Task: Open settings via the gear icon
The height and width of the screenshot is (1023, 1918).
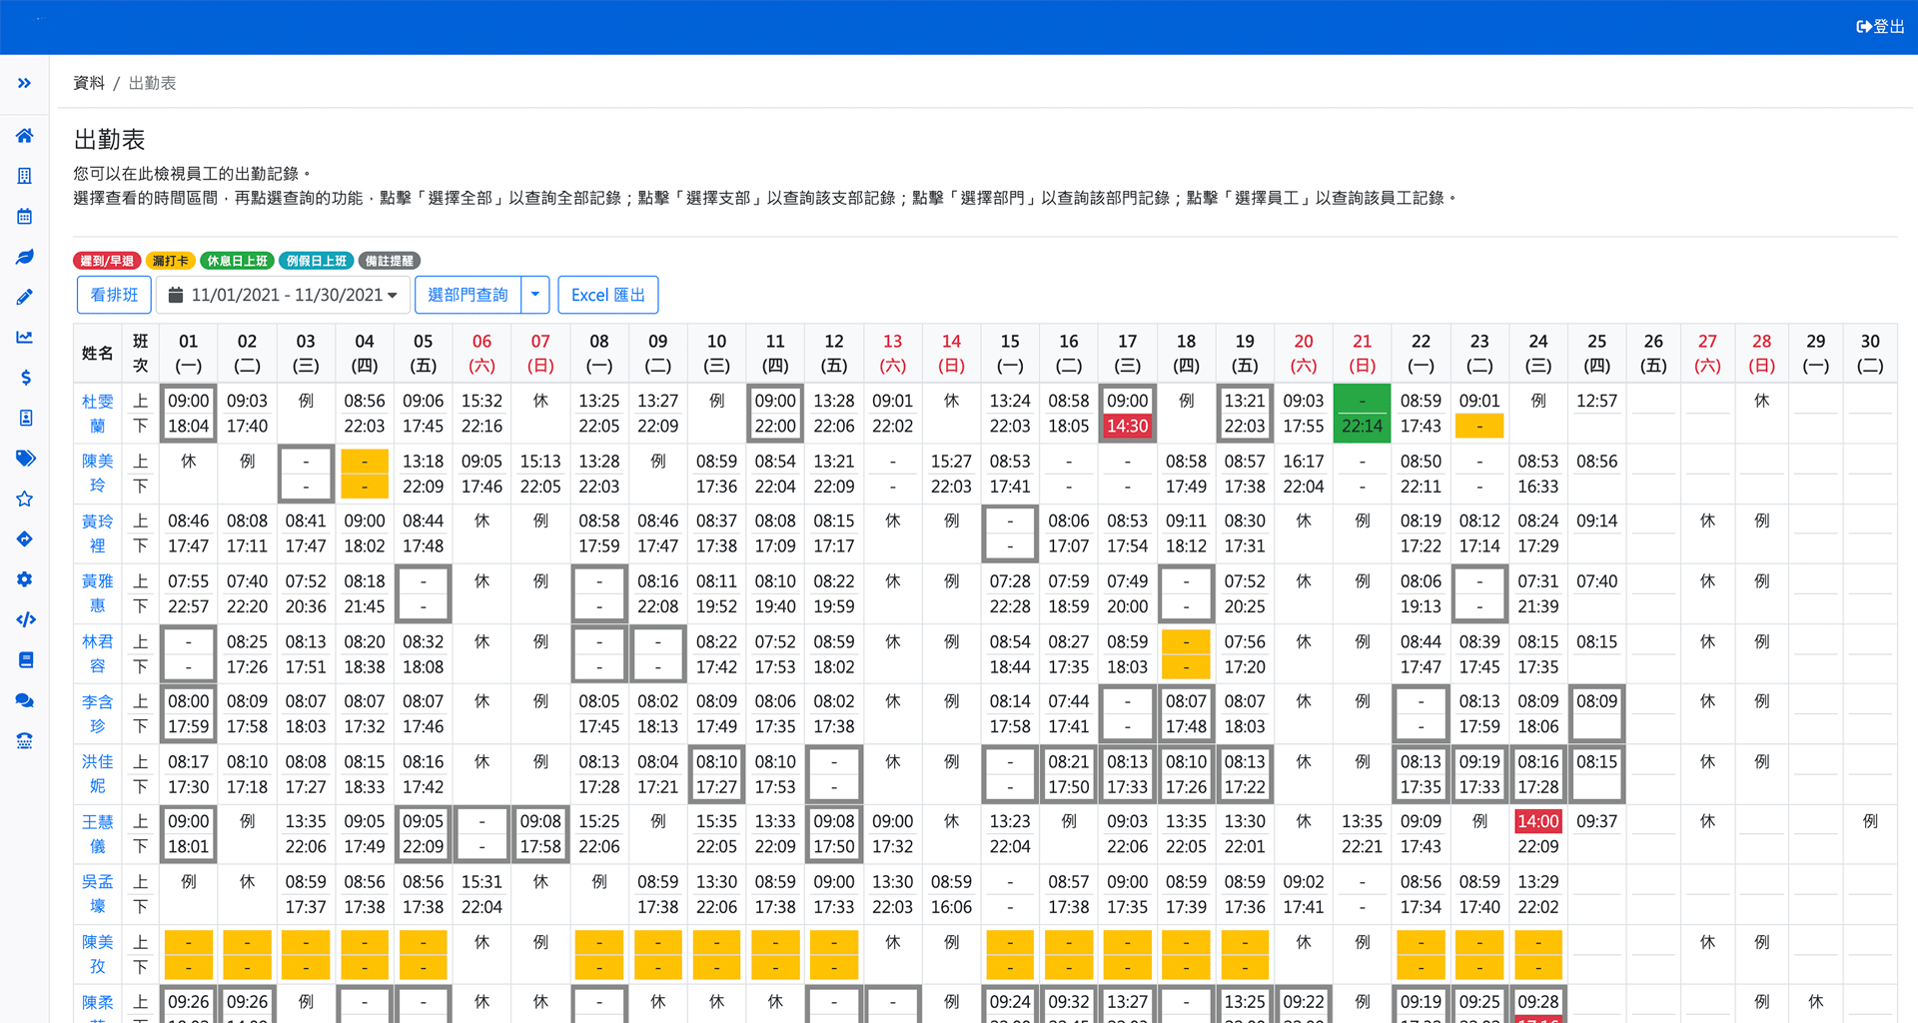Action: pyautogui.click(x=25, y=579)
